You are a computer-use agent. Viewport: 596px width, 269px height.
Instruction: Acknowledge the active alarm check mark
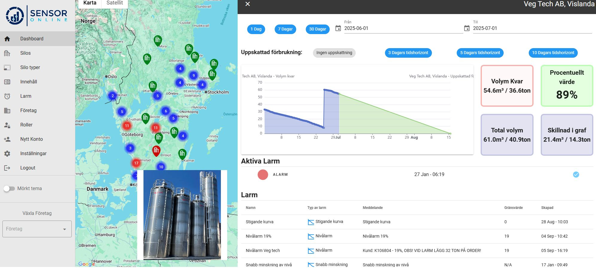(x=576, y=175)
